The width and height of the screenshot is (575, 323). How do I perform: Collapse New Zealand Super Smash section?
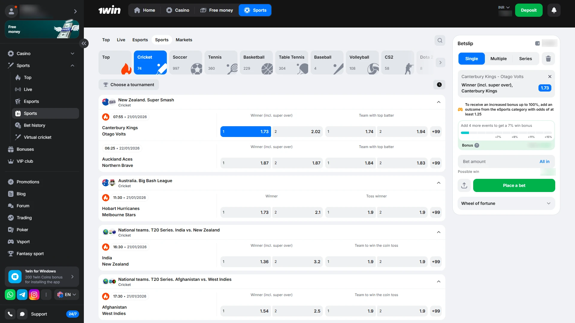coord(438,102)
